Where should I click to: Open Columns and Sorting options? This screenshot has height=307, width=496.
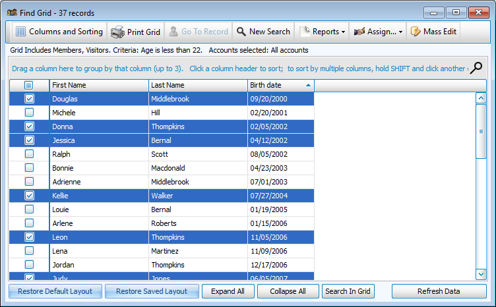pos(59,32)
